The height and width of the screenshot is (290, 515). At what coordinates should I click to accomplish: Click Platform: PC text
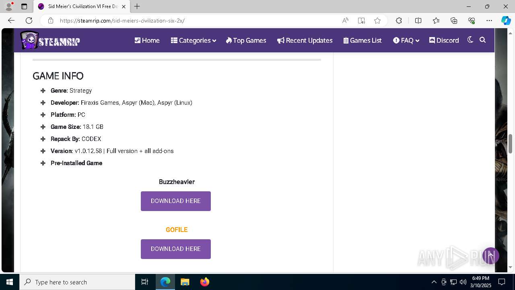tap(68, 115)
